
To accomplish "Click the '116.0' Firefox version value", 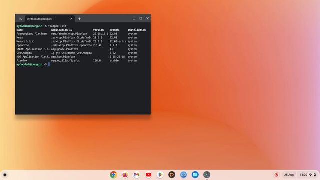I will tap(97, 61).
